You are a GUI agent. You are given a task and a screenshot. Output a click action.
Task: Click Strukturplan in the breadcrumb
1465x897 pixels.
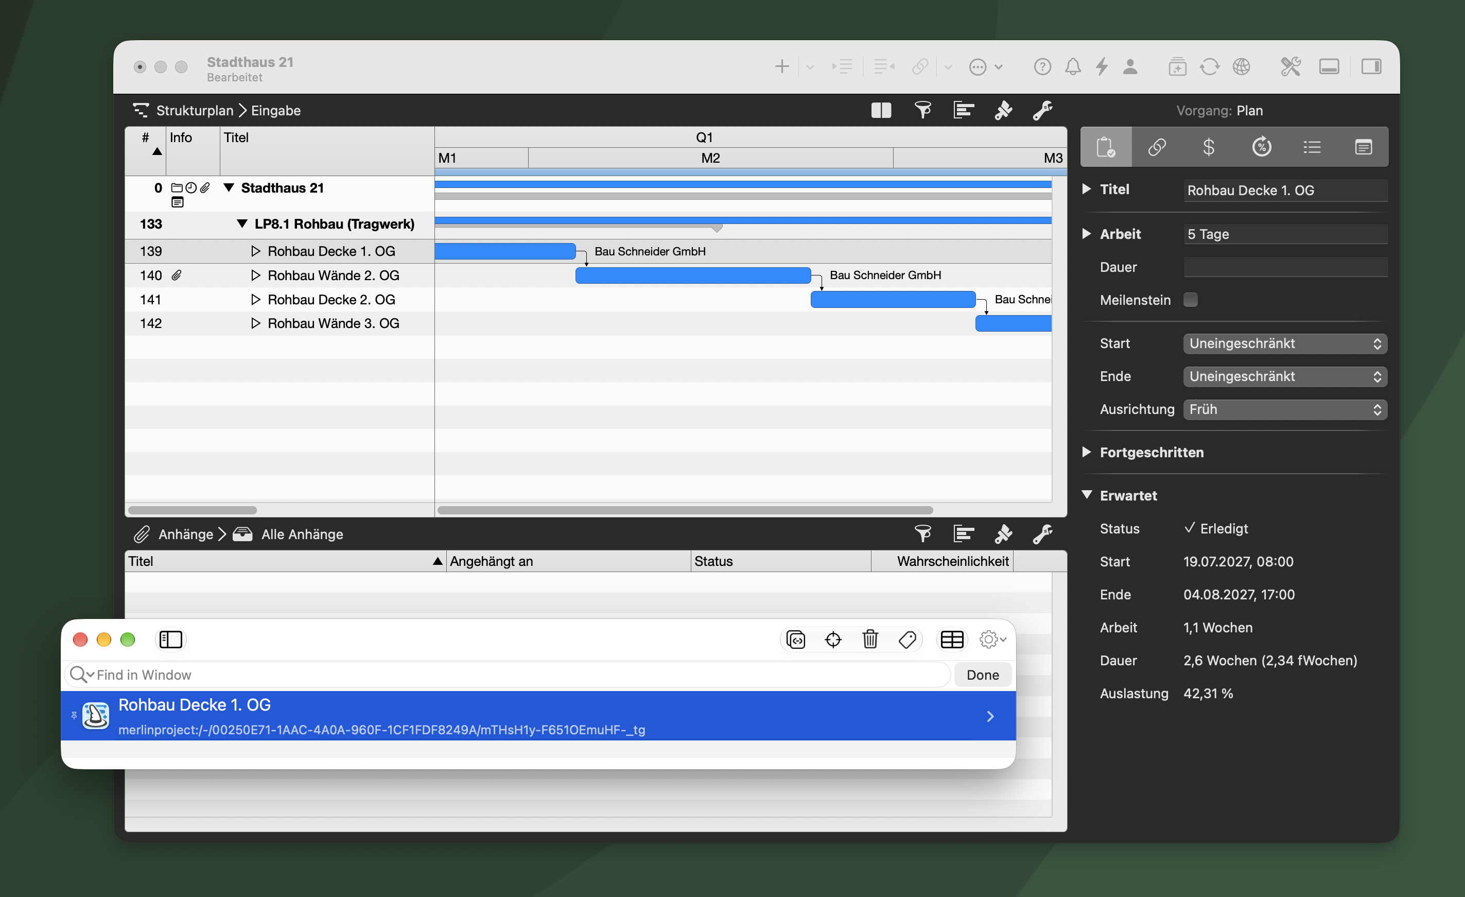click(x=195, y=111)
